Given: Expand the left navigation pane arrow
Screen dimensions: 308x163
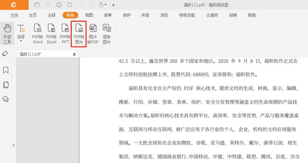Looking at the screenshot, I should pyautogui.click(x=14, y=145).
